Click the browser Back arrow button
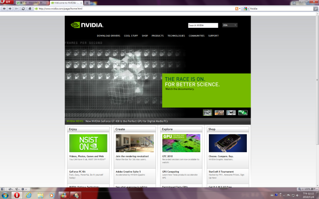The height and width of the screenshot is (199, 319). point(4,9)
